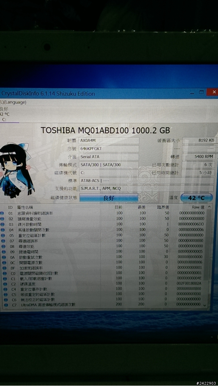Select the UltraDMA 高速傳輸模式錯誤次數 row
The width and height of the screenshot is (218, 386).
point(103,305)
